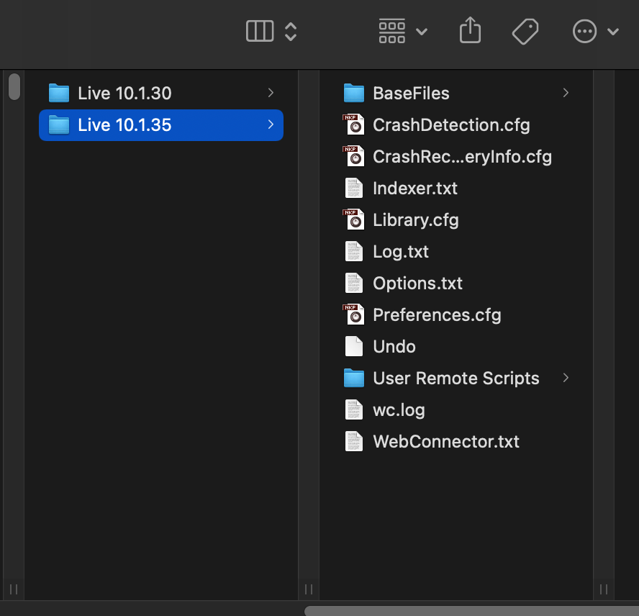Click the Preferences.cfg file icon
The height and width of the screenshot is (616, 639).
tap(354, 315)
